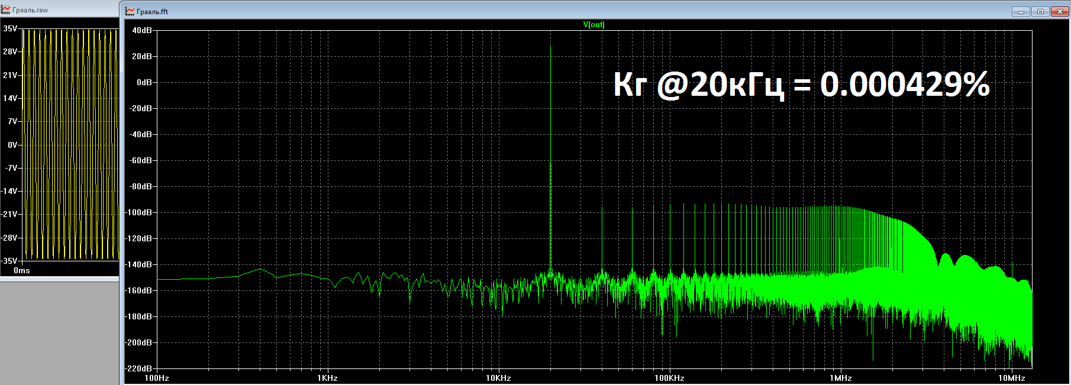The width and height of the screenshot is (1071, 385).
Task: Click the LTspice icon in Грааль.fft title bar
Action: pos(130,11)
